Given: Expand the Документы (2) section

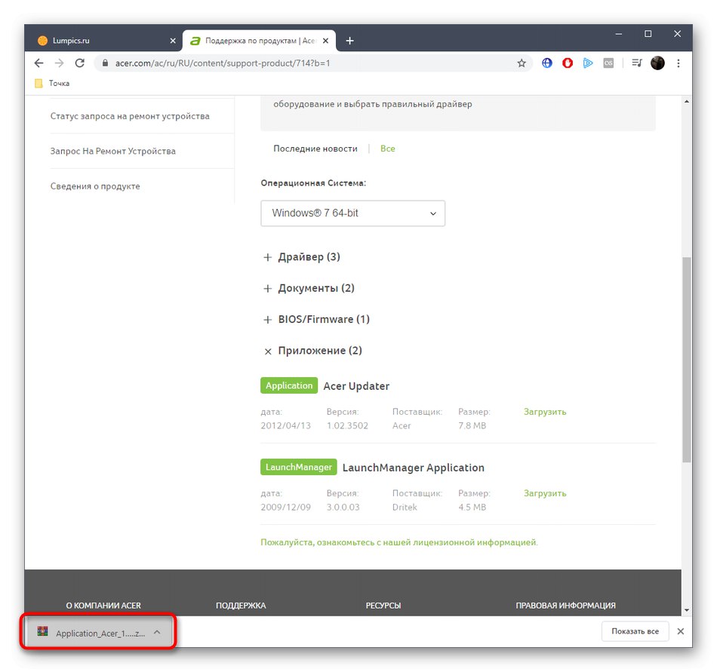Looking at the screenshot, I should 309,288.
